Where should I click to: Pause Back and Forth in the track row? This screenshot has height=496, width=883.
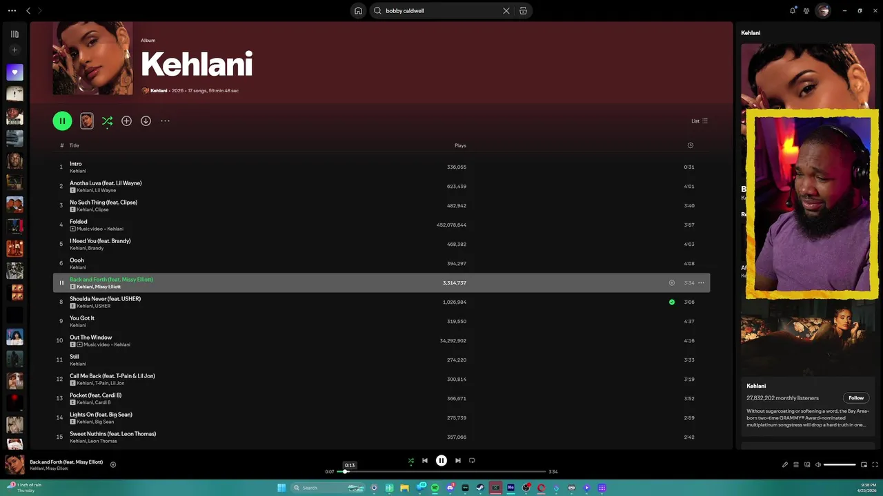(x=61, y=282)
